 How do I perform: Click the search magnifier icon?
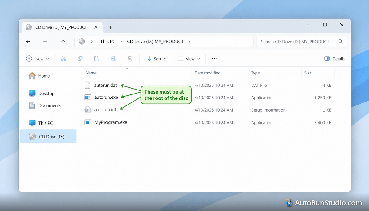(340, 42)
